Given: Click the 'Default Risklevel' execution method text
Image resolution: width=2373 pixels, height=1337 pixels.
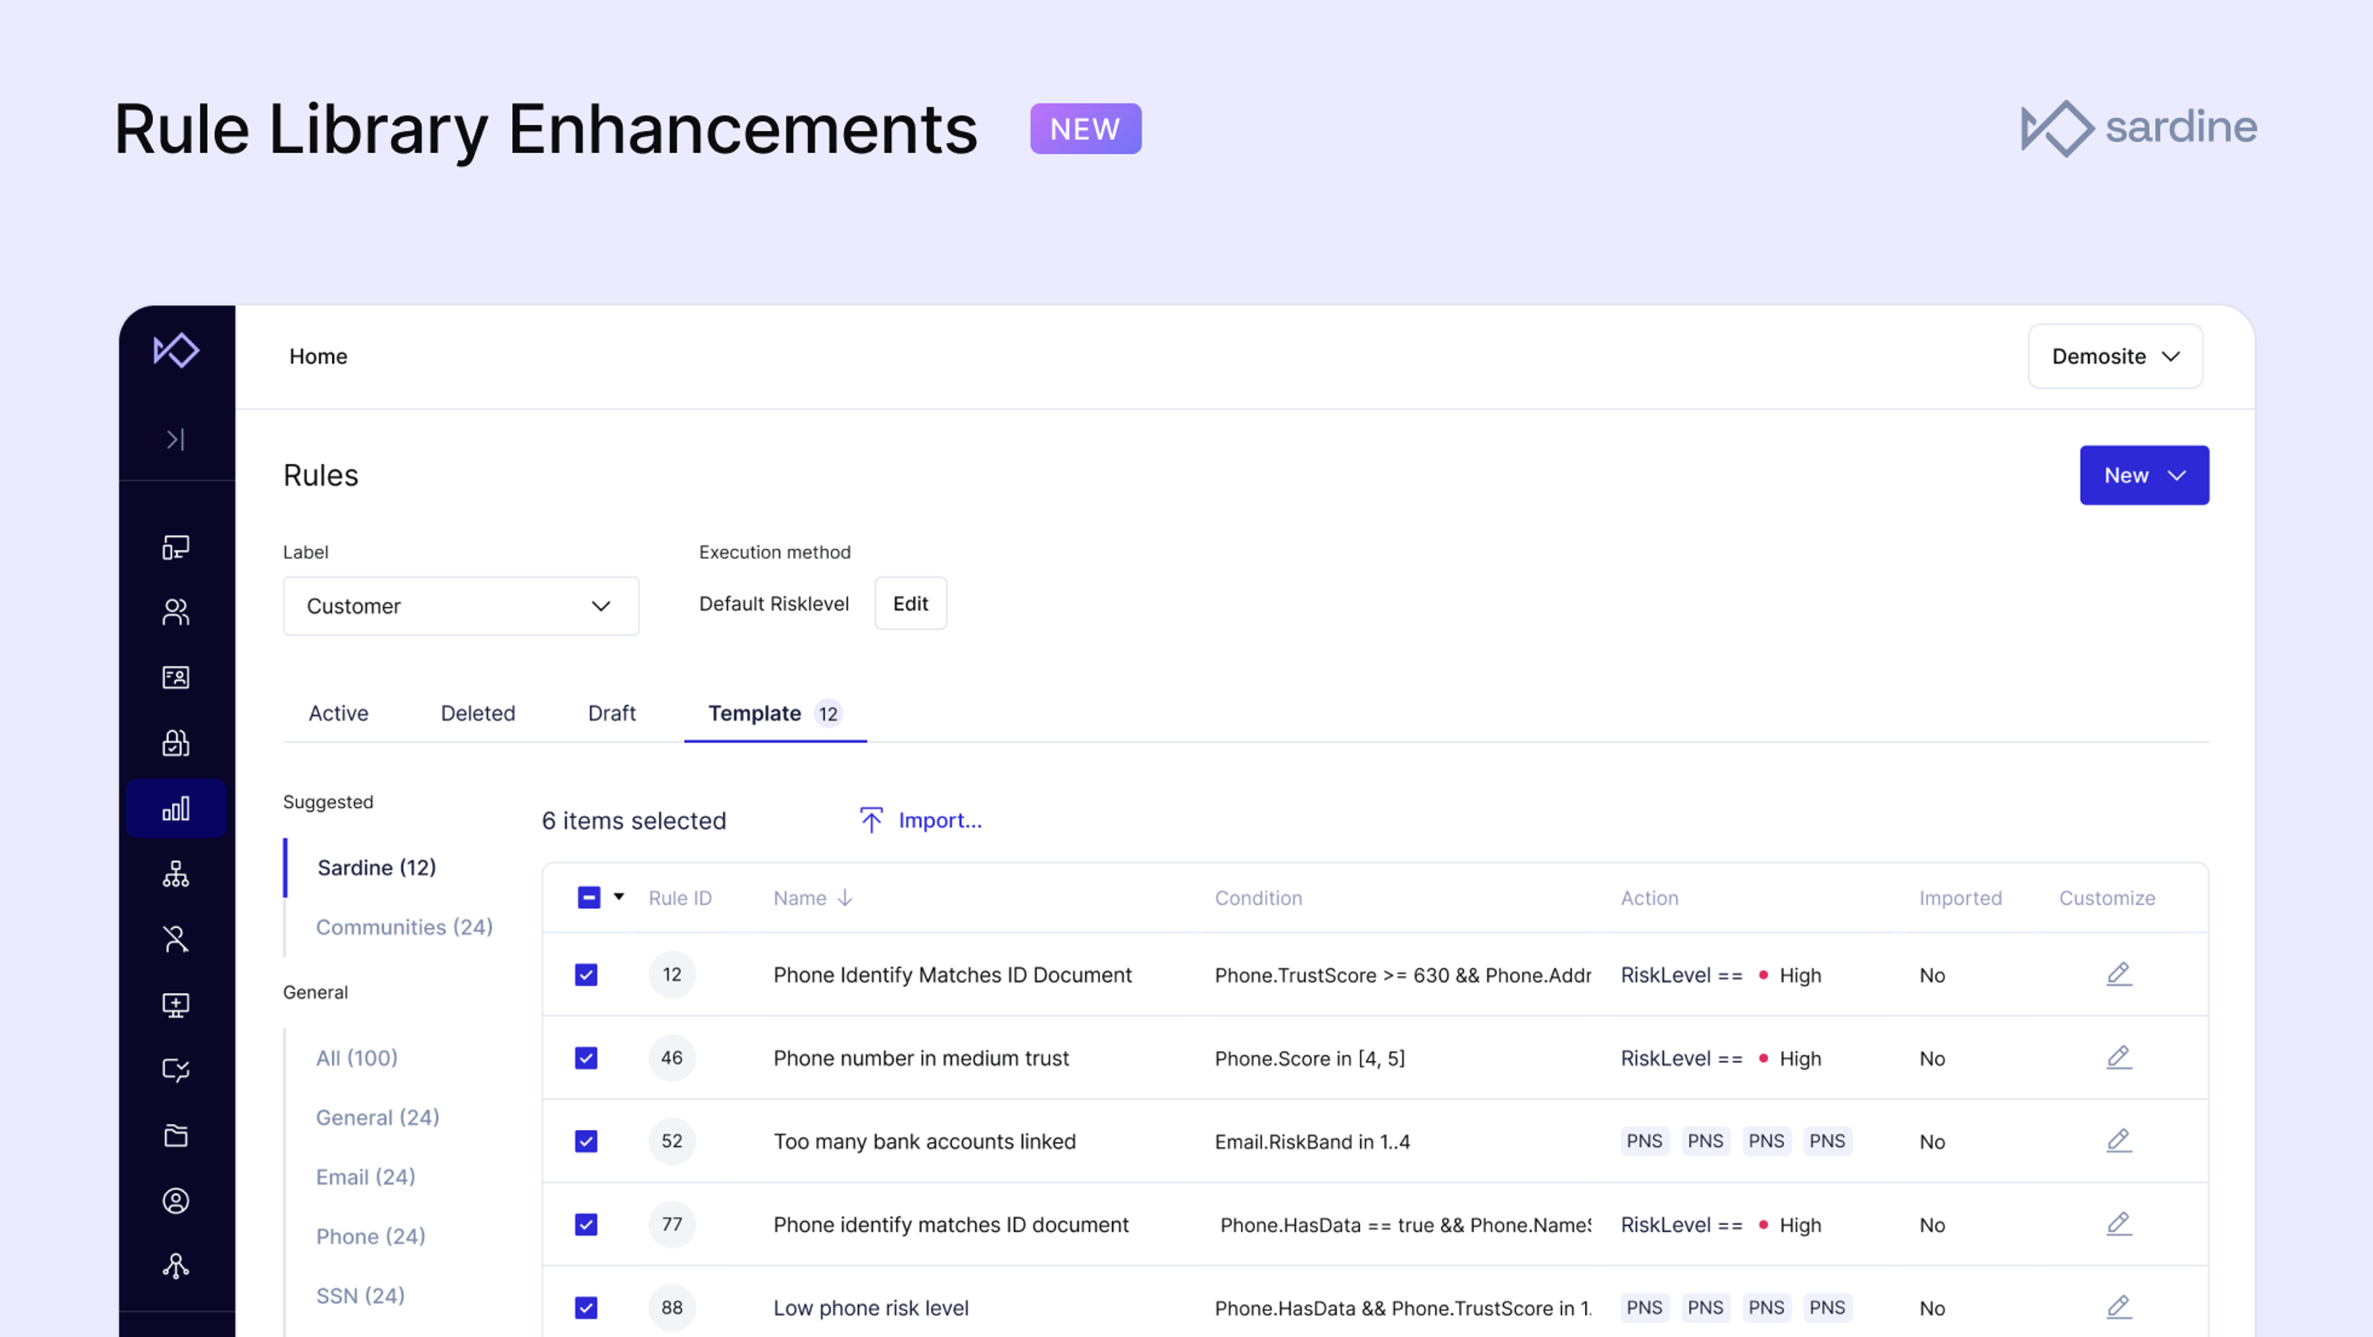Looking at the screenshot, I should tap(774, 603).
